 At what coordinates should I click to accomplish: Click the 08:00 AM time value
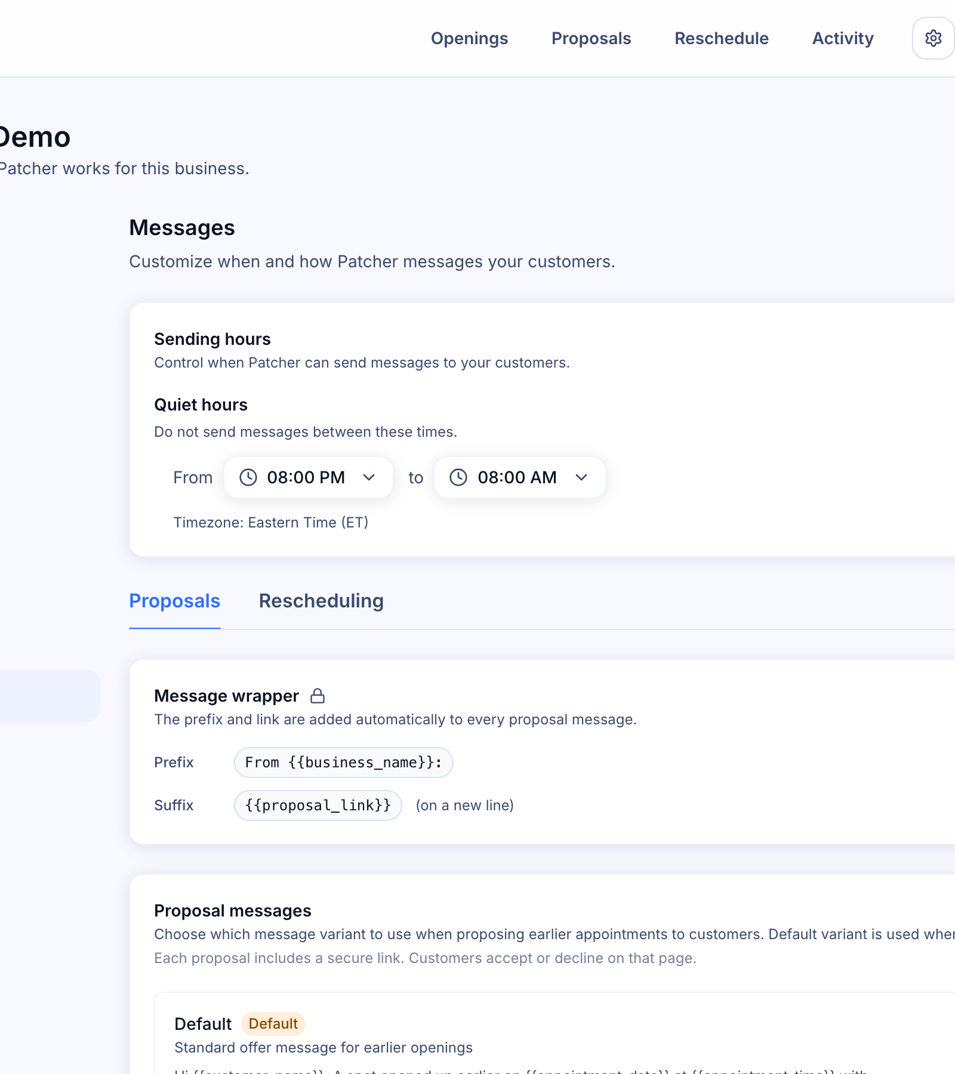click(517, 477)
